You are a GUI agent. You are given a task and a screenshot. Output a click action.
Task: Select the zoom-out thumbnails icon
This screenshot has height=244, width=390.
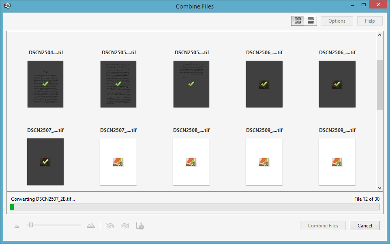tap(17, 225)
